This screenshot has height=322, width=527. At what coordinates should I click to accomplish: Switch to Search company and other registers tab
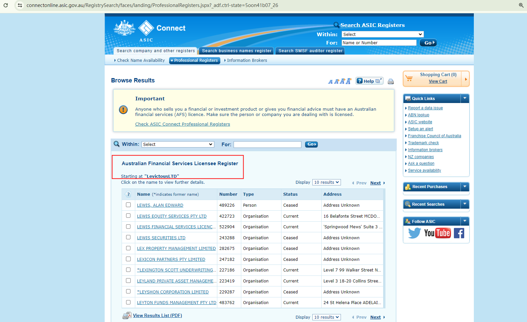click(x=156, y=51)
